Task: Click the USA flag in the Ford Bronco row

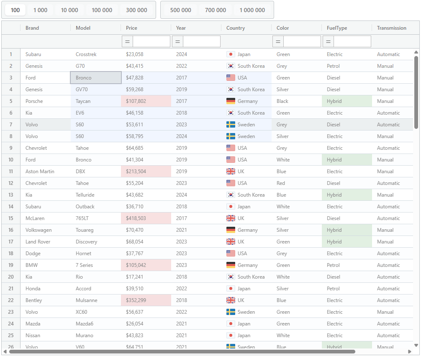Action: pos(231,77)
